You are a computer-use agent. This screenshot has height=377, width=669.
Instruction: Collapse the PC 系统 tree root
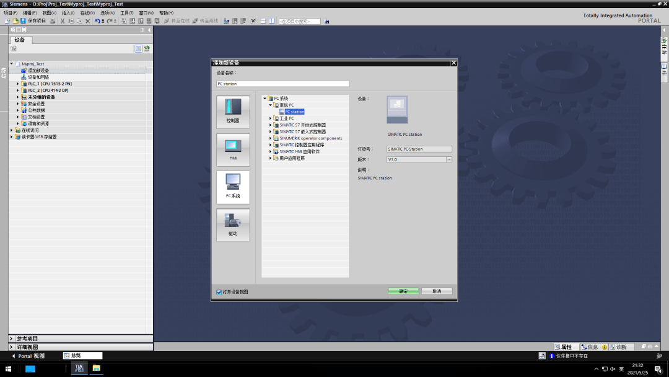(265, 98)
